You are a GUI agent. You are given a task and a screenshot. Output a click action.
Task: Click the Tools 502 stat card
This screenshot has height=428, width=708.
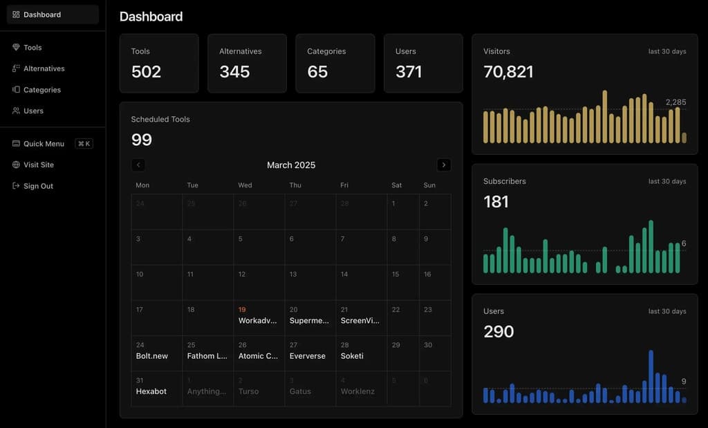(159, 63)
